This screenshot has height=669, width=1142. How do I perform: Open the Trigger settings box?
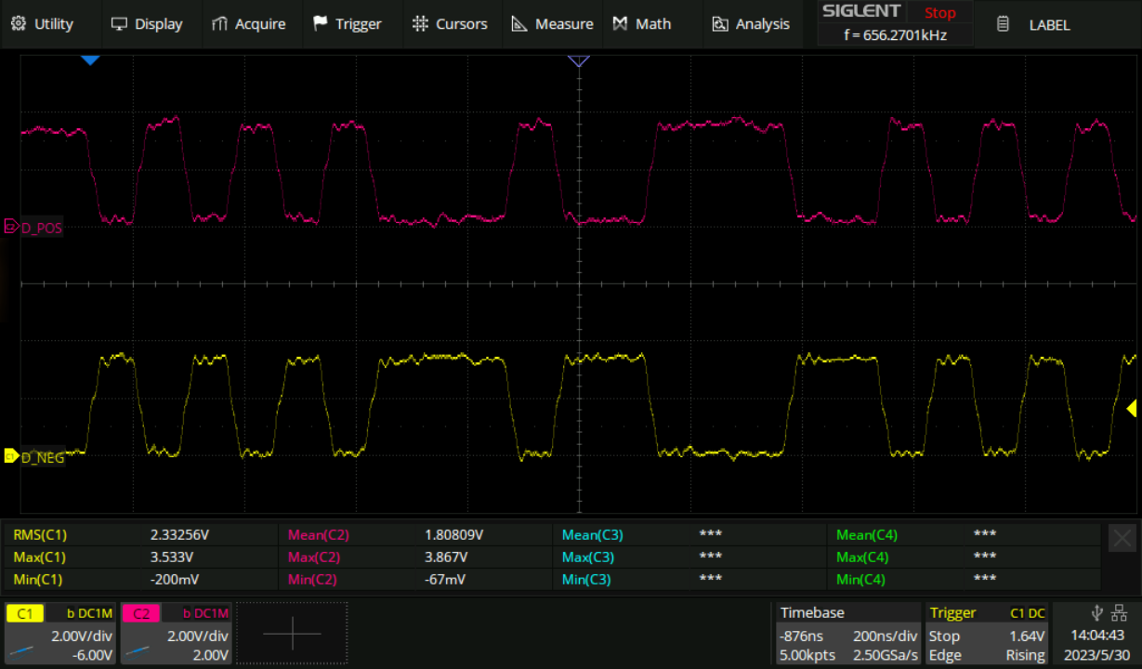click(988, 634)
